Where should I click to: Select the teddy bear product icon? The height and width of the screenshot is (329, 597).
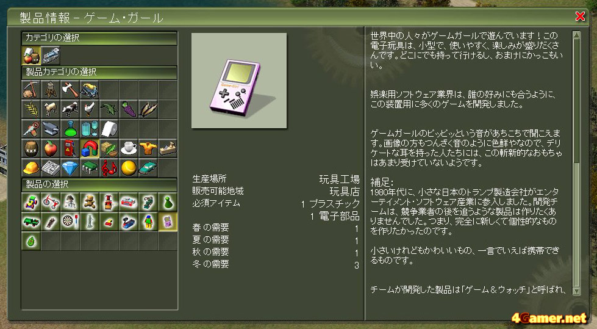tap(90, 202)
